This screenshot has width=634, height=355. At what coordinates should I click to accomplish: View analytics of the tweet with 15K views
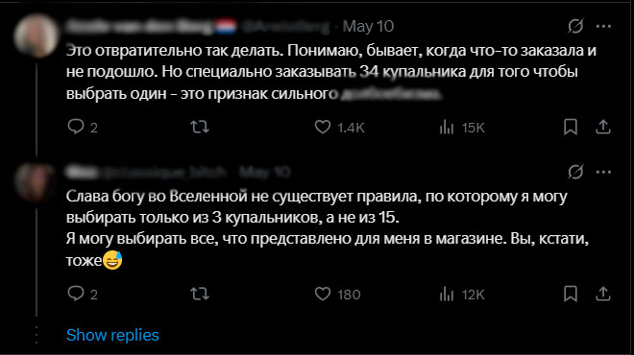coord(447,127)
